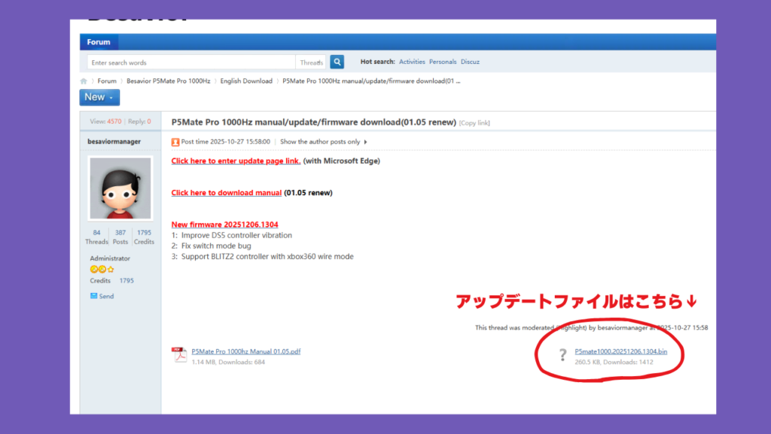Click the home icon in breadcrumb
The width and height of the screenshot is (771, 434).
pos(84,81)
